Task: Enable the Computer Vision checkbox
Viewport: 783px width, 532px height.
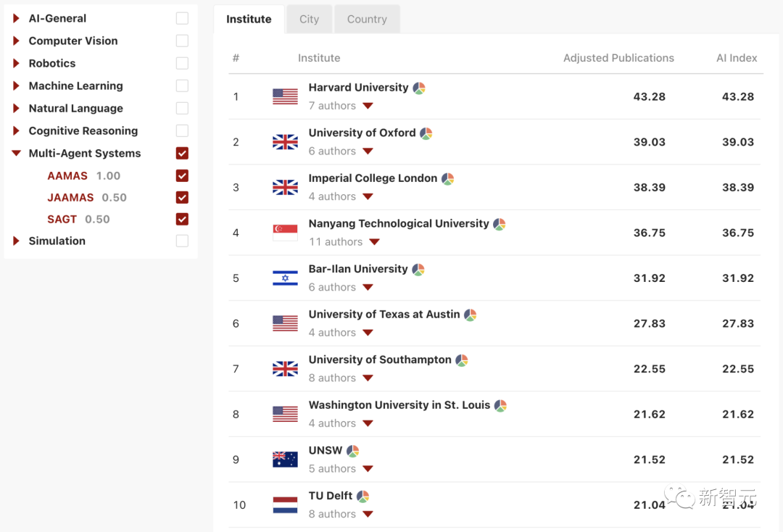Action: [182, 41]
